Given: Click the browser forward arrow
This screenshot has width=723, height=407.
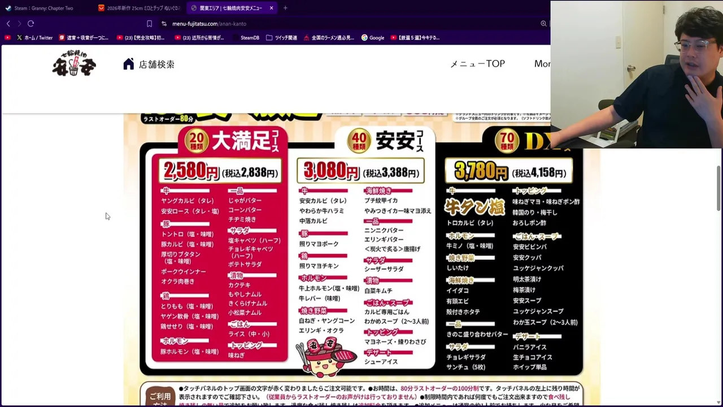Looking at the screenshot, I should click(19, 24).
